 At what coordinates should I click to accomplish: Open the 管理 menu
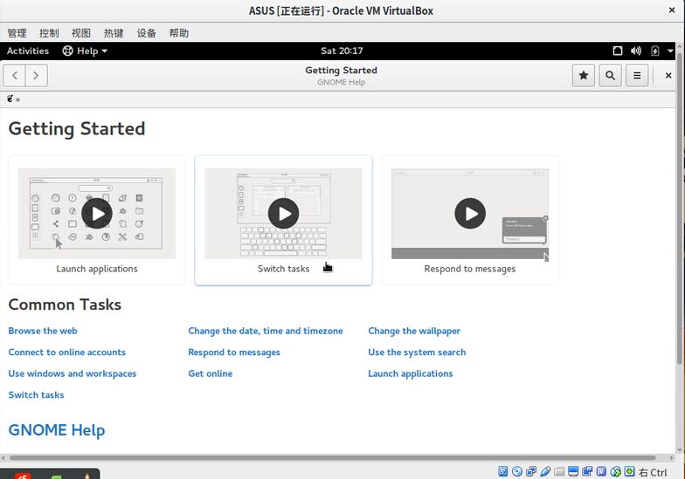(17, 33)
